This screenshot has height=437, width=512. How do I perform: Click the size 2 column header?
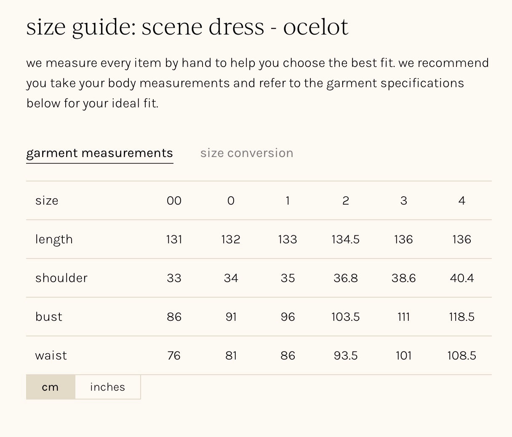[x=346, y=200]
